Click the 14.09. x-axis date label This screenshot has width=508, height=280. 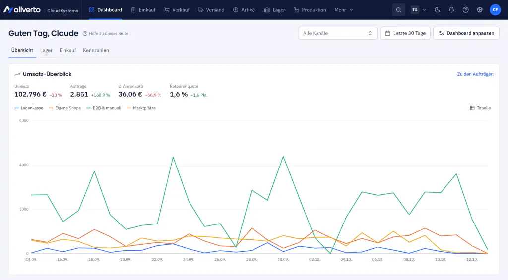(x=31, y=260)
